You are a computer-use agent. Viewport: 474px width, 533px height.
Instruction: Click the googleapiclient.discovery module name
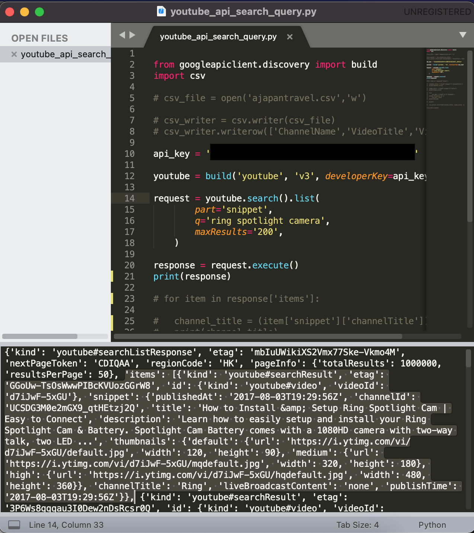point(244,65)
